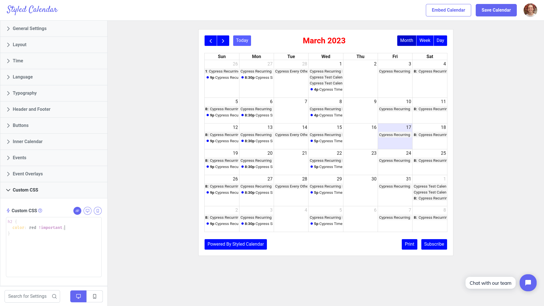Click the delete/trash icon in Custom CSS toolbar
The height and width of the screenshot is (306, 544).
click(x=97, y=210)
